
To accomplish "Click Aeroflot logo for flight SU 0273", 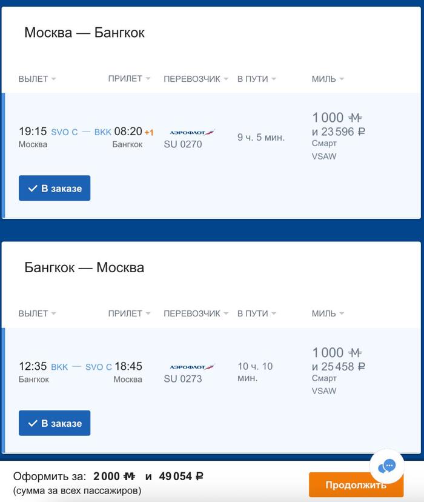I will 192,367.
